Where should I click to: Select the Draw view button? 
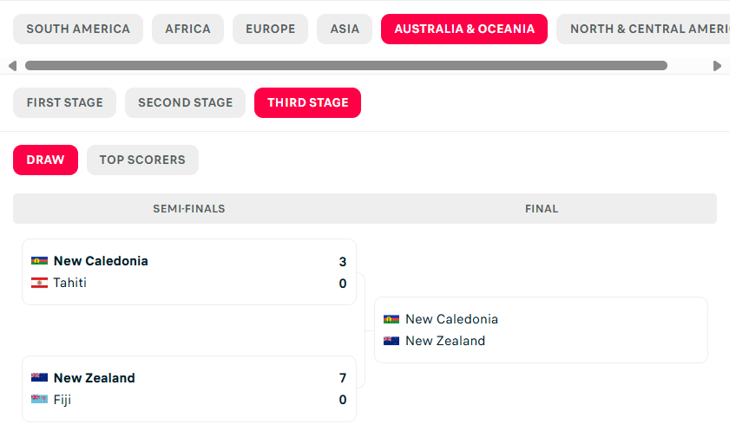45,160
